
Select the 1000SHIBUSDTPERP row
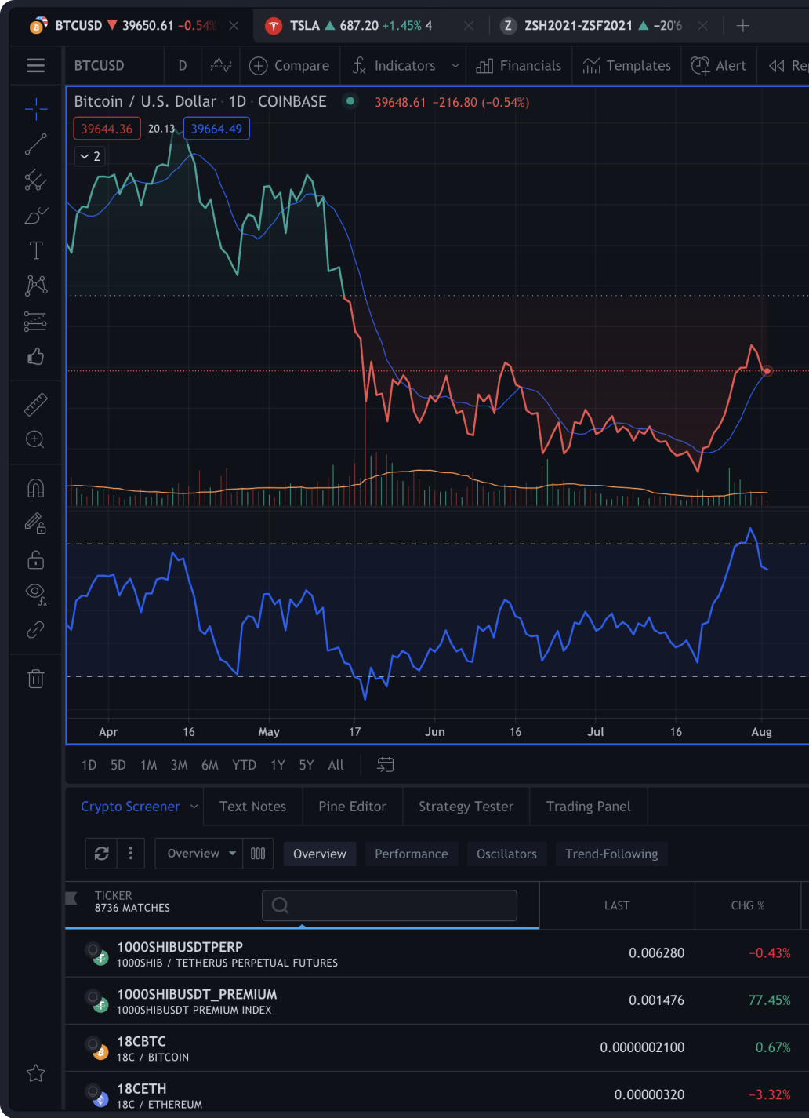coord(437,953)
